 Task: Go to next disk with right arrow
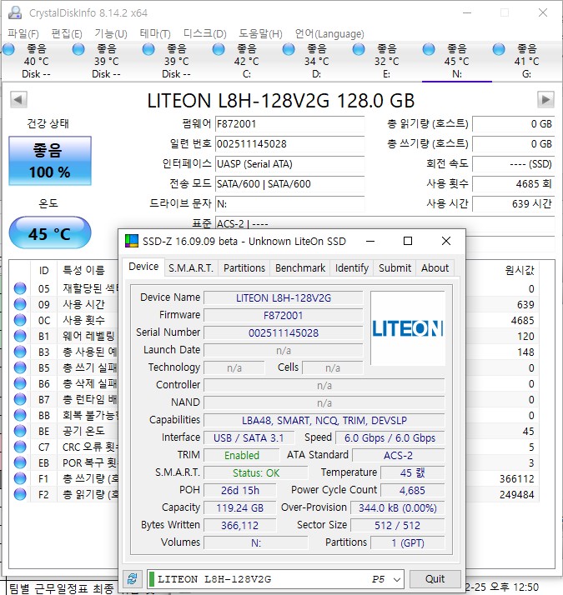(545, 100)
